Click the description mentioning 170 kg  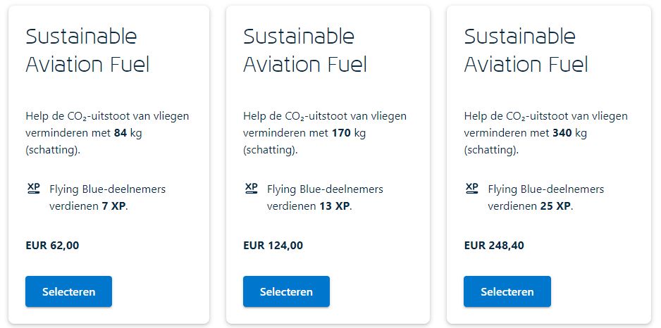click(x=325, y=133)
